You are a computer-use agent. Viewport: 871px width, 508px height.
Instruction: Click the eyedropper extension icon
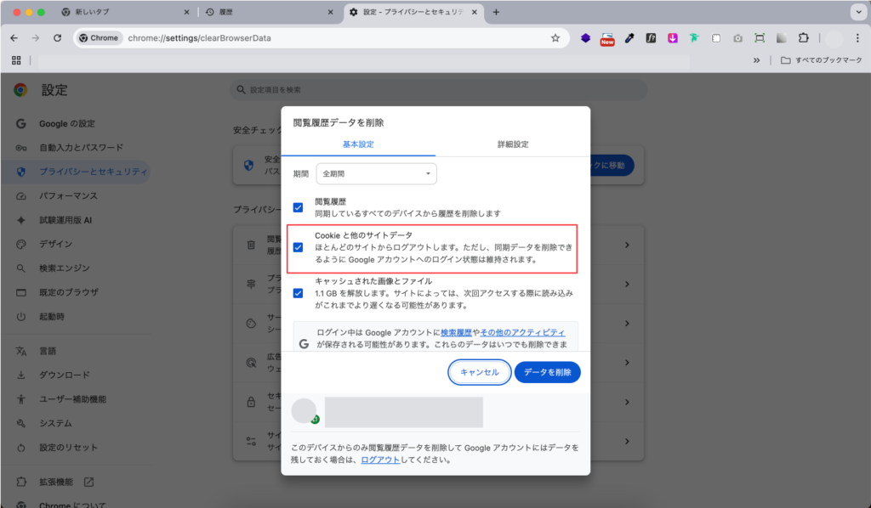[x=629, y=38]
